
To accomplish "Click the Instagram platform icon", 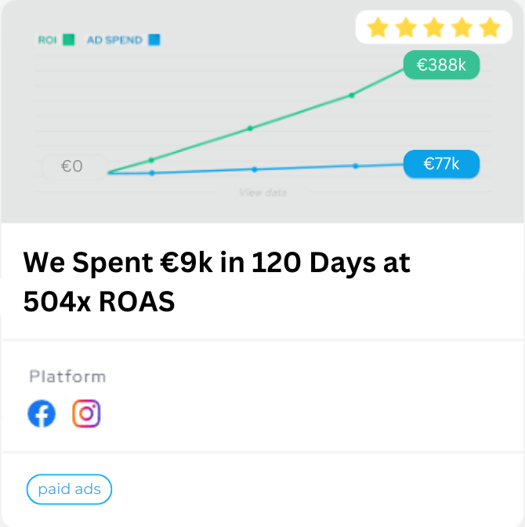I will (86, 413).
